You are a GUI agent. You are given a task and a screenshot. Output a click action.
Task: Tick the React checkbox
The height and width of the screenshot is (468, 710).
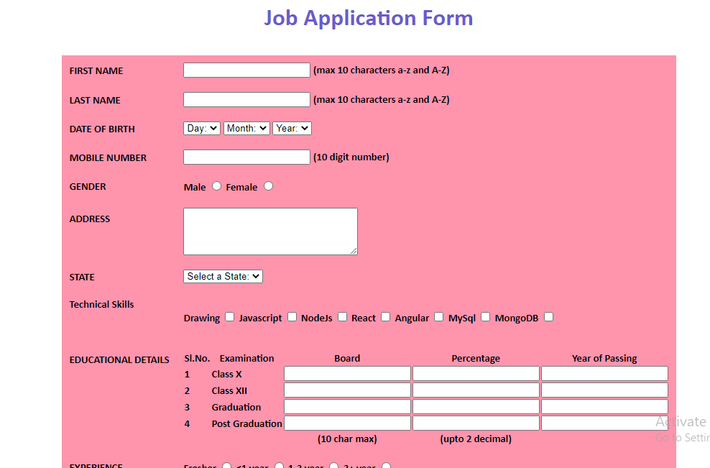pyautogui.click(x=385, y=316)
